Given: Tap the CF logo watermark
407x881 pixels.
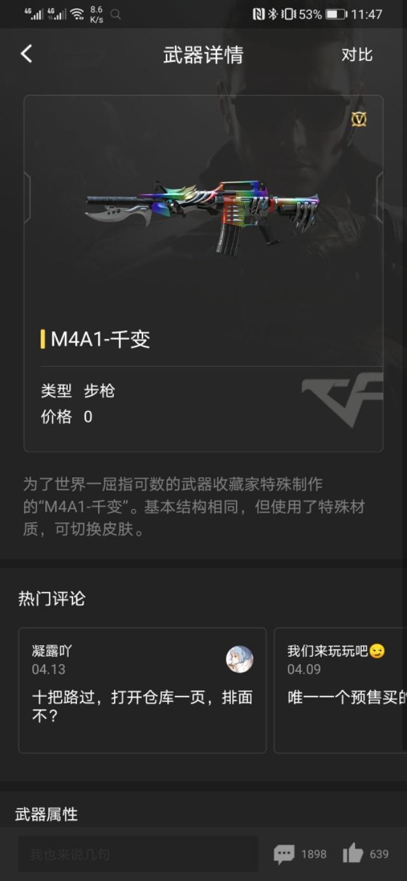Looking at the screenshot, I should click(x=342, y=400).
